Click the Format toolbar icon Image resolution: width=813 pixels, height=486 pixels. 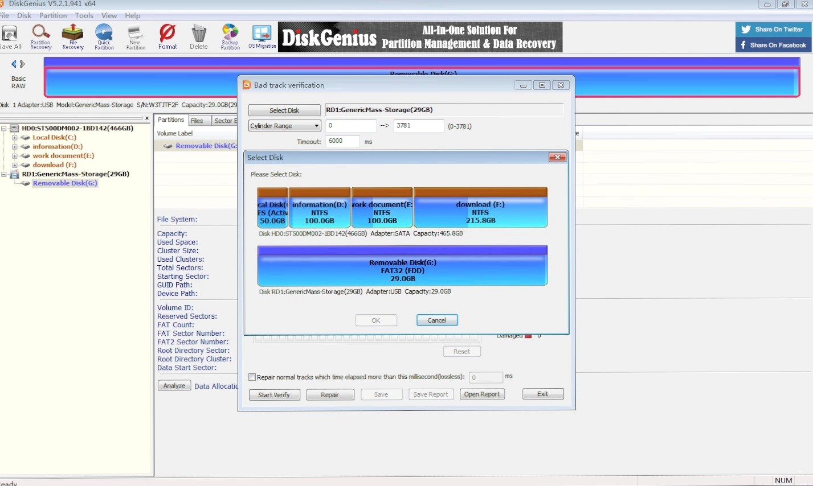pyautogui.click(x=167, y=37)
